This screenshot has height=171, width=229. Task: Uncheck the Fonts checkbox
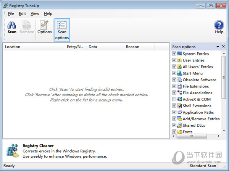click(x=174, y=131)
